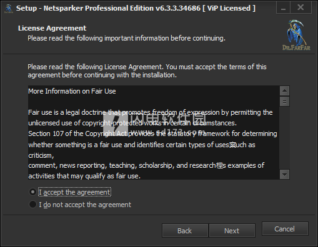
Task: Select "I do not accept the agreement"
Action: (x=80, y=205)
